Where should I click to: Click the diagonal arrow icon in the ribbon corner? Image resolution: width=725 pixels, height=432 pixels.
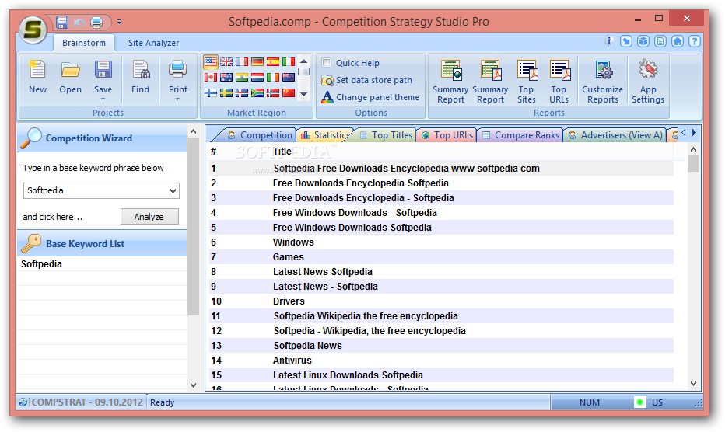[626, 42]
